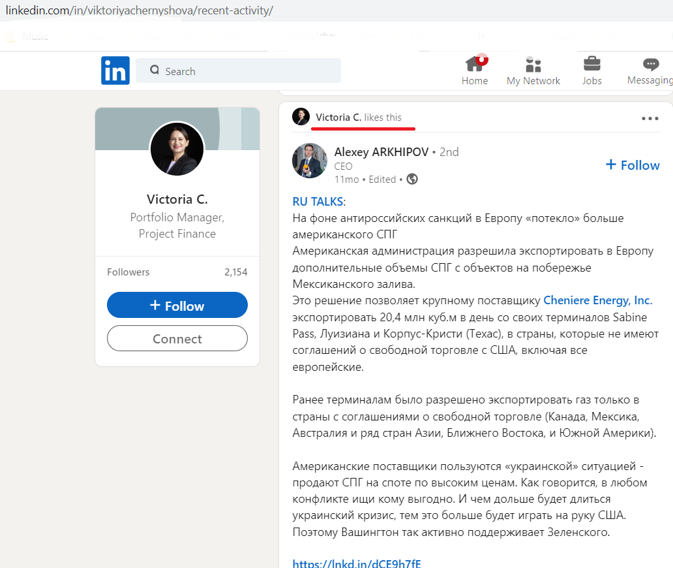Go to the Jobs briefcase icon
This screenshot has width=673, height=568.
coord(592,71)
